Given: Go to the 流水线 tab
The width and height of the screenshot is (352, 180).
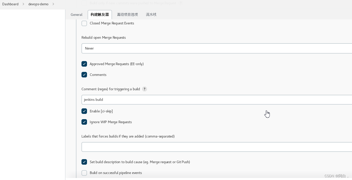Looking at the screenshot, I should tap(151, 15).
